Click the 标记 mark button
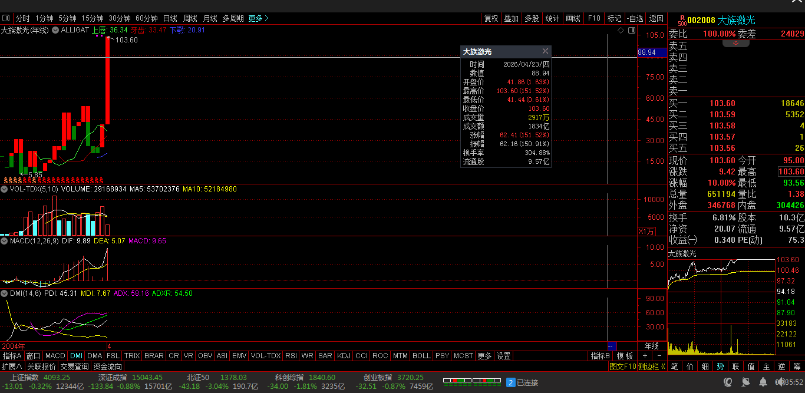The height and width of the screenshot is (393, 805). (x=614, y=18)
